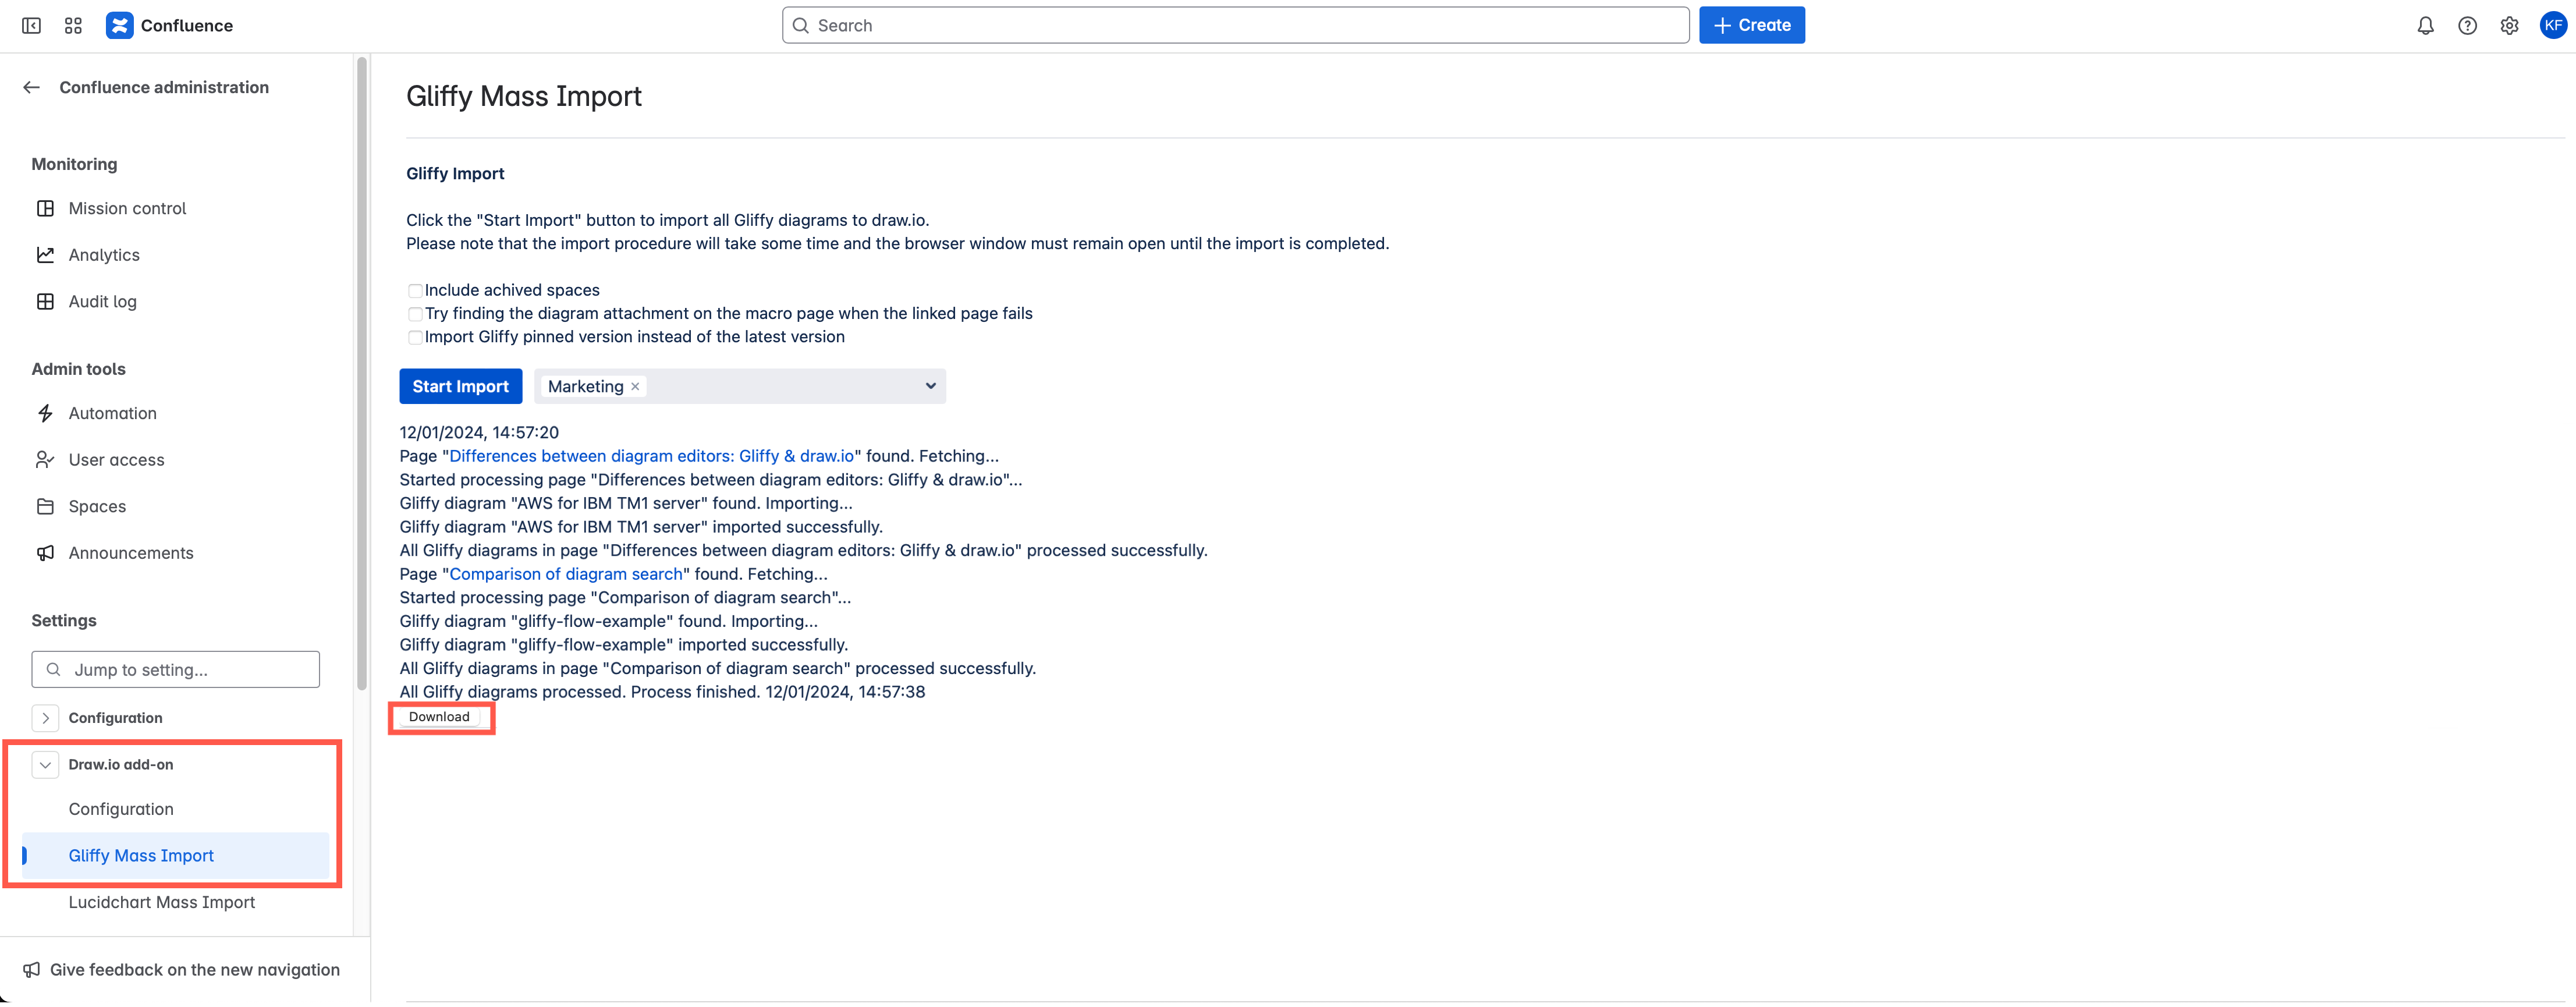2576x1007 pixels.
Task: Open the app switcher grid
Action: 72,25
